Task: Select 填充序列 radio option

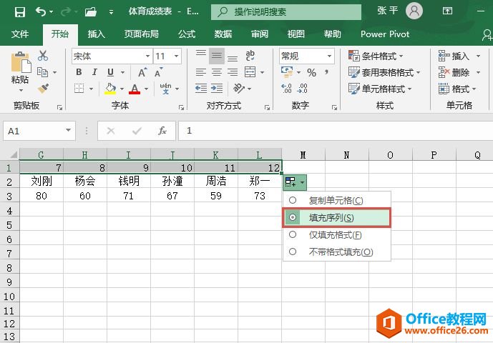Action: [x=337, y=217]
